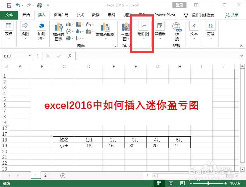Open the Power Pivot tab
The image size is (246, 187).
click(165, 15)
